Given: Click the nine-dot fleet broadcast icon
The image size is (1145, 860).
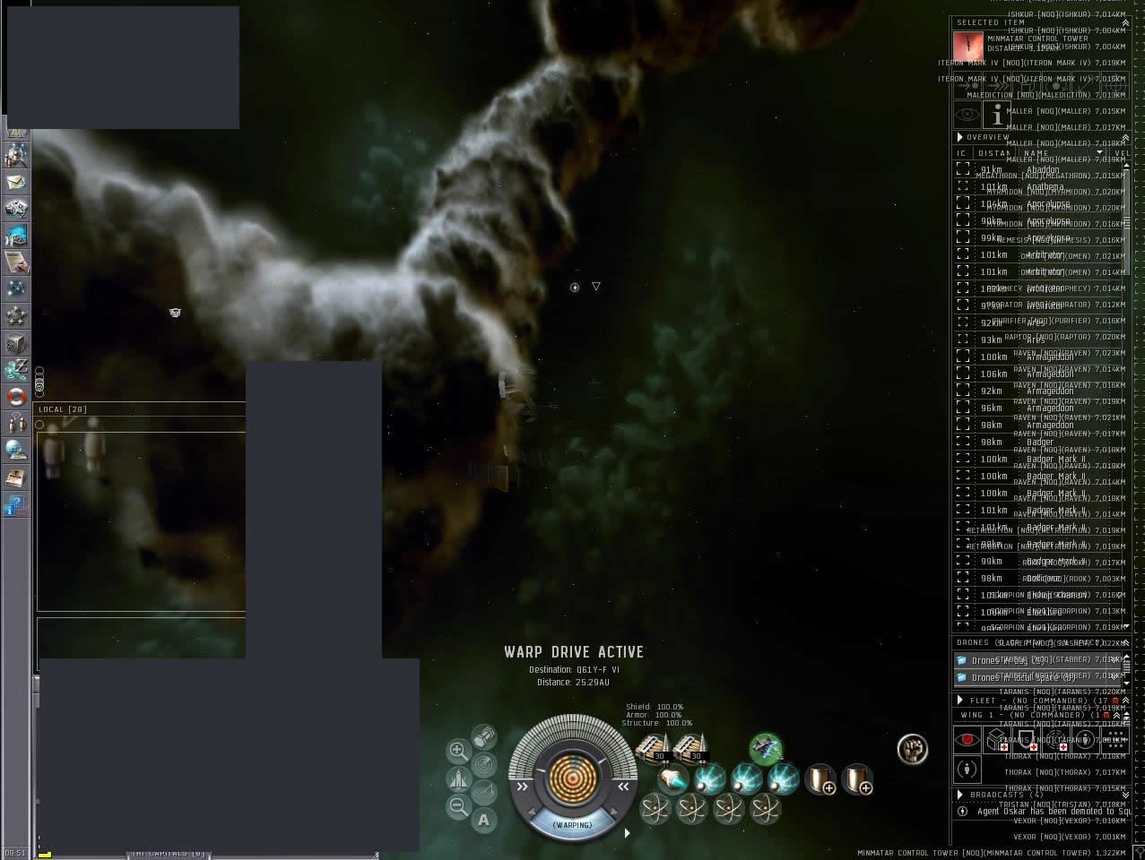Looking at the screenshot, I should click(x=1115, y=740).
